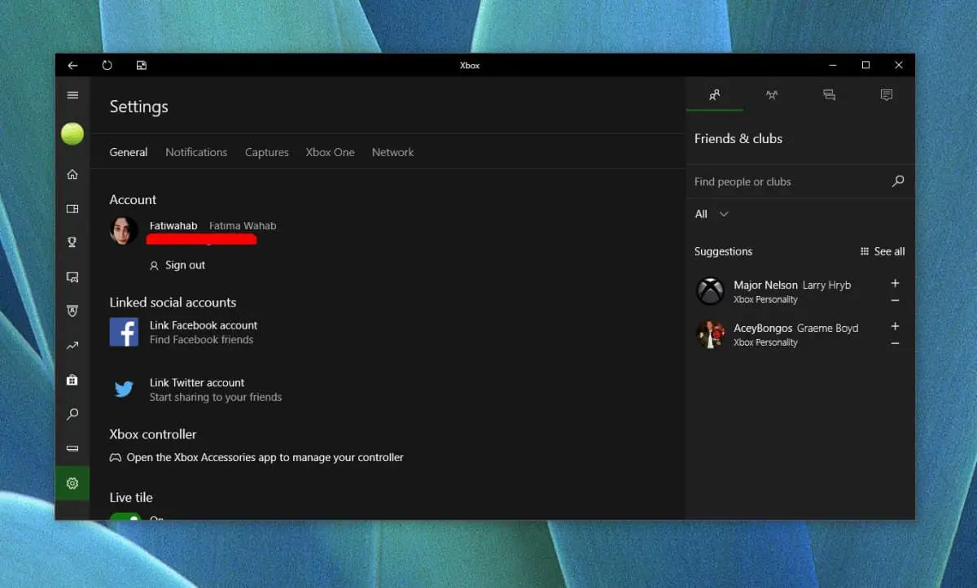The image size is (977, 588).
Task: Click the Find people or clubs field
Action: coord(800,181)
